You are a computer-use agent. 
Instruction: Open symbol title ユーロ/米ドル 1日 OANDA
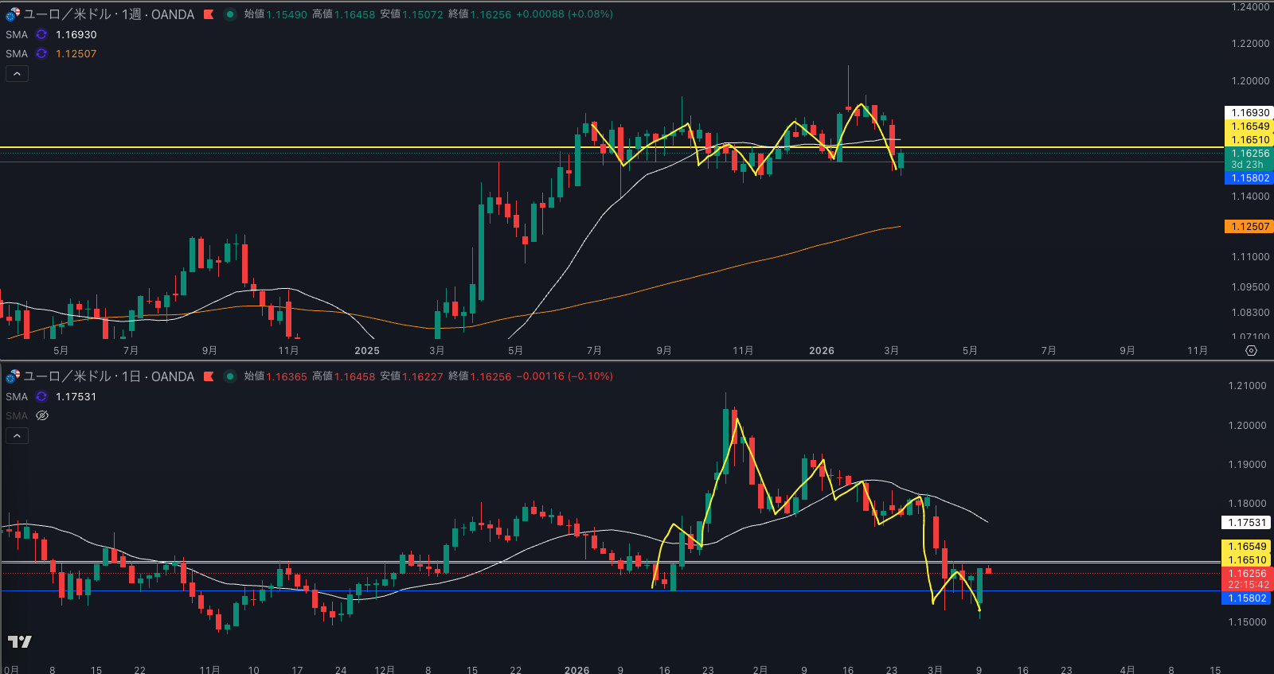pos(109,376)
